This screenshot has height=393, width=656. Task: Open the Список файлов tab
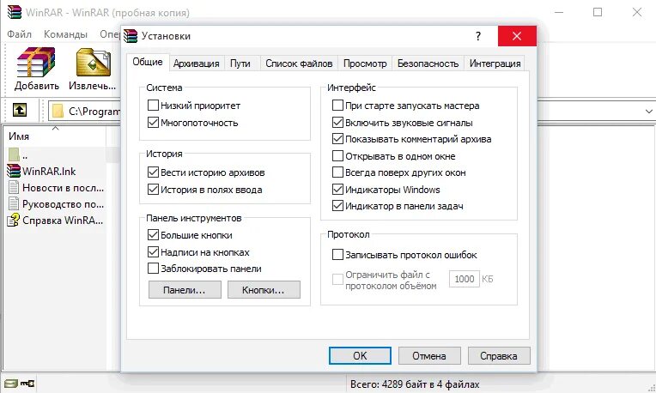point(299,63)
